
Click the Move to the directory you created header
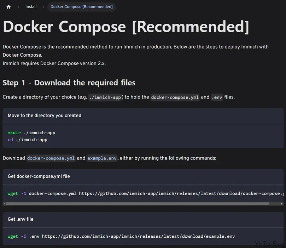43,115
